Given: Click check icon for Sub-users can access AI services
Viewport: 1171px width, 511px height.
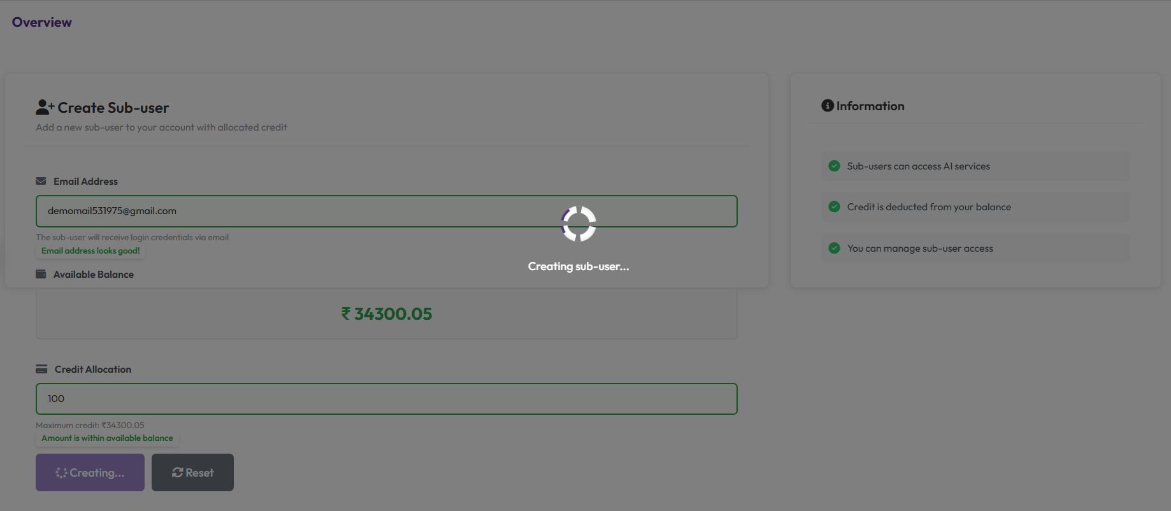Looking at the screenshot, I should pyautogui.click(x=834, y=166).
